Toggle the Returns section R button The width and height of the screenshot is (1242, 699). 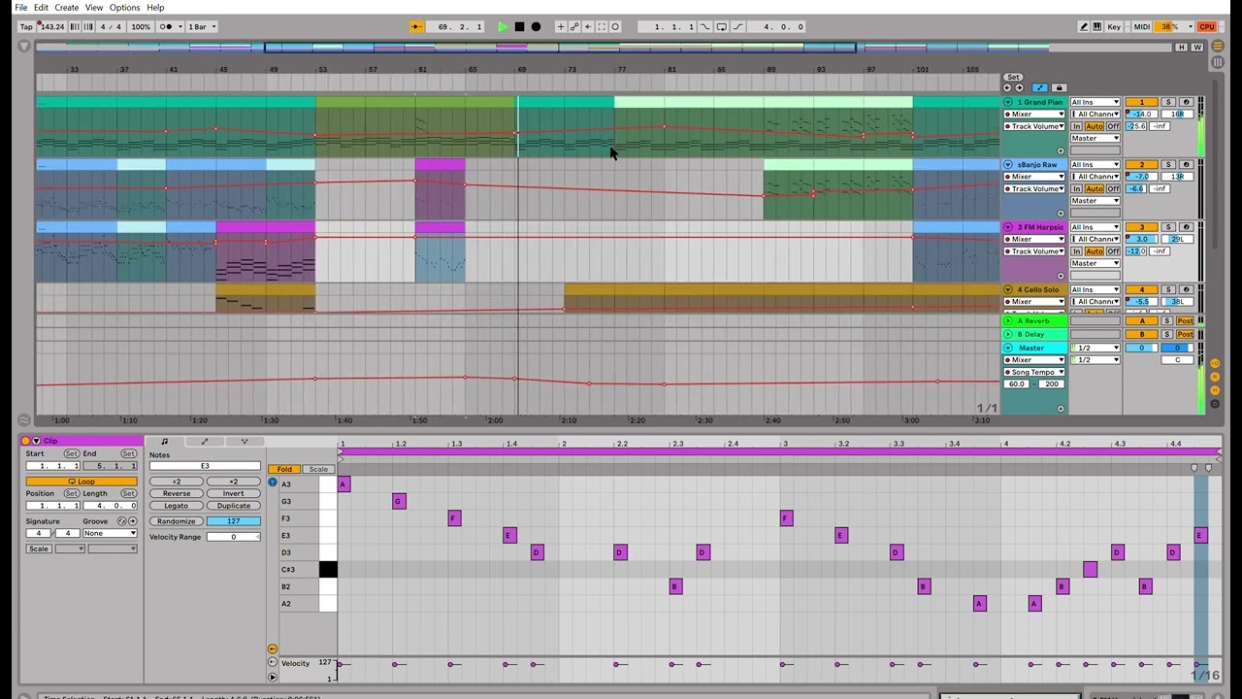tap(1215, 377)
